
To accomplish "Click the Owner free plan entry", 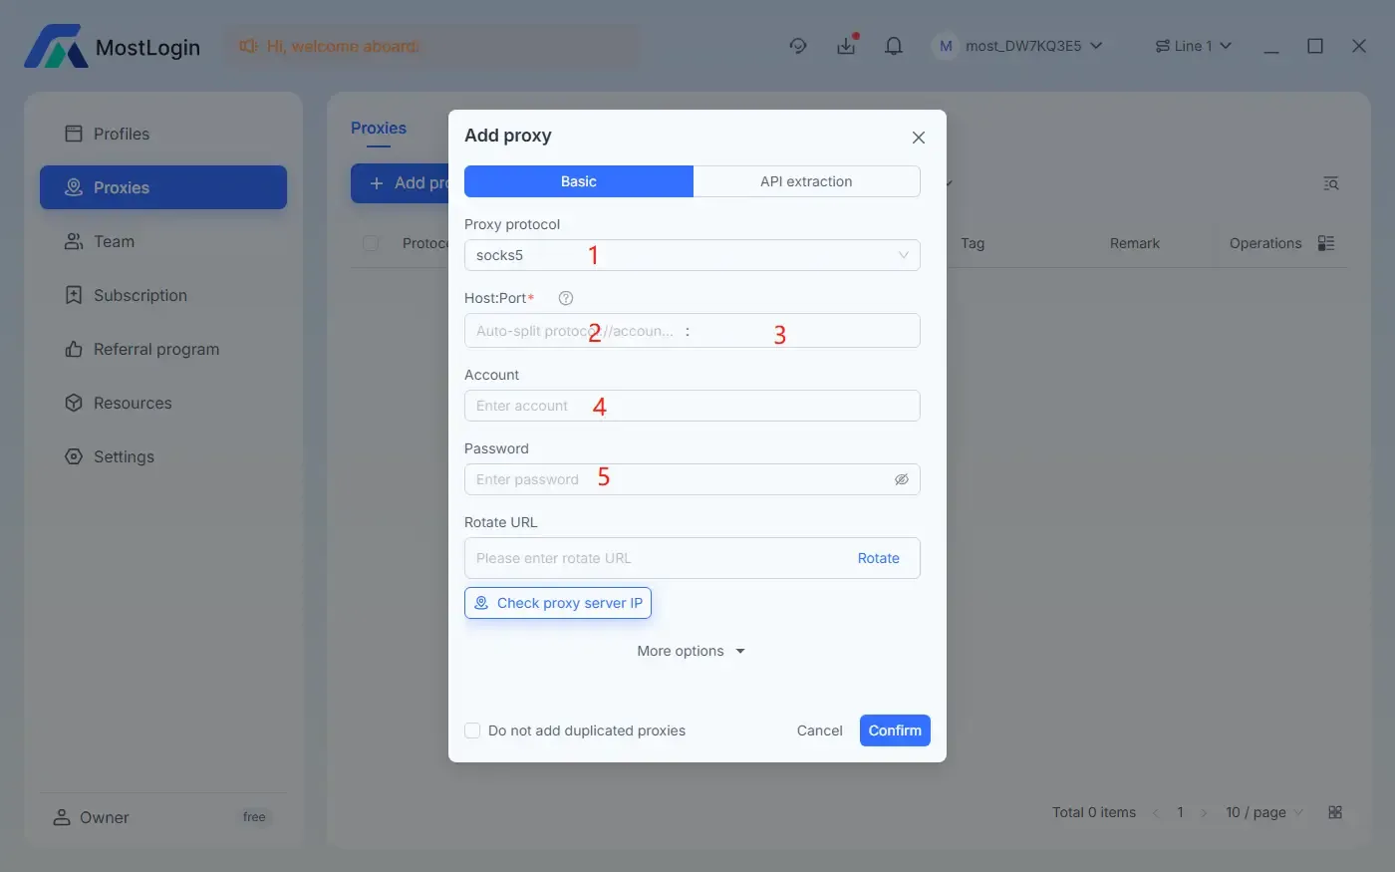I will pyautogui.click(x=163, y=817).
